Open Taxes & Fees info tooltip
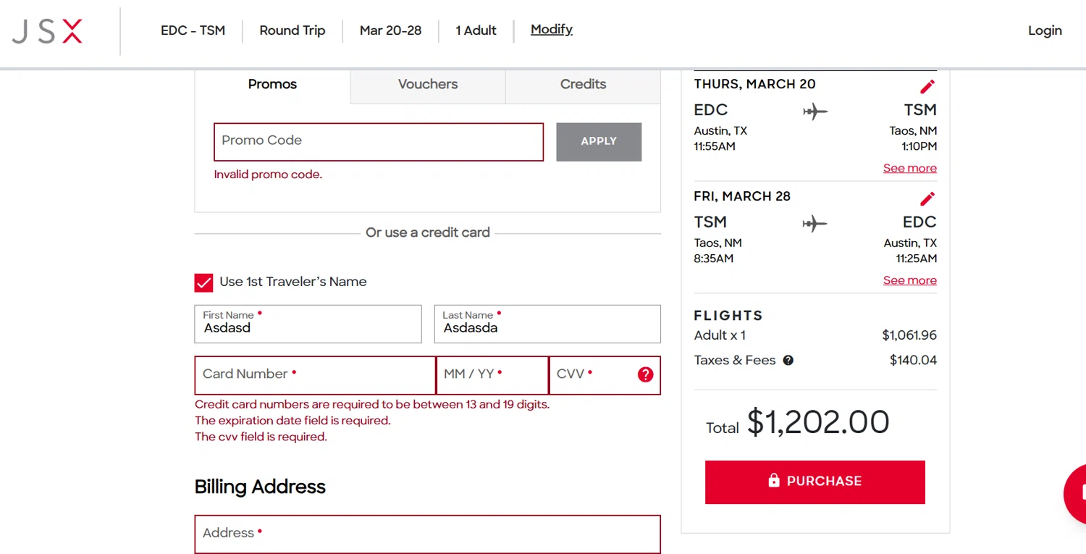The image size is (1086, 554). pos(788,361)
